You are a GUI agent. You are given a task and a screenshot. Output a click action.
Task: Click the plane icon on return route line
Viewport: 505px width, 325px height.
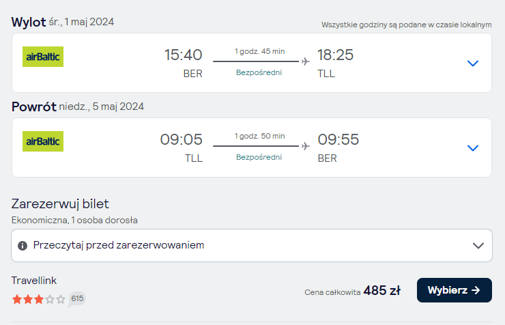pyautogui.click(x=305, y=146)
